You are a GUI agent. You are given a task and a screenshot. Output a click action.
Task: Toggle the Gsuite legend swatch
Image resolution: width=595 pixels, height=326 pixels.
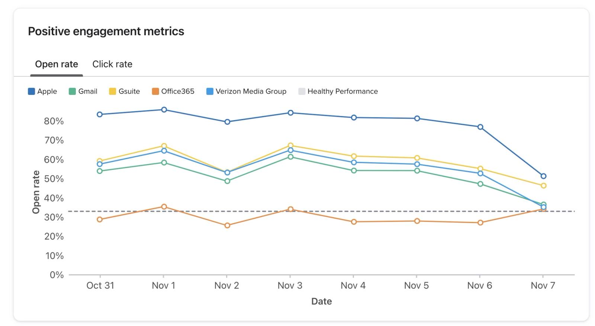coord(113,91)
